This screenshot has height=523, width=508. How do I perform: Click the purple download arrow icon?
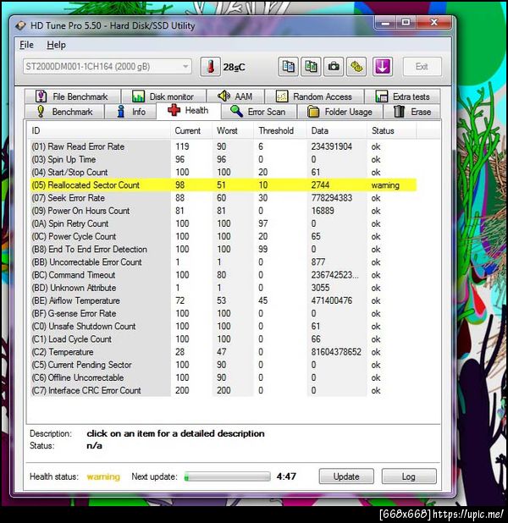[x=382, y=67]
